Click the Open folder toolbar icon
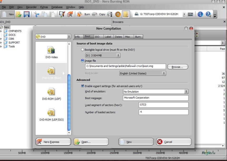 18,14
